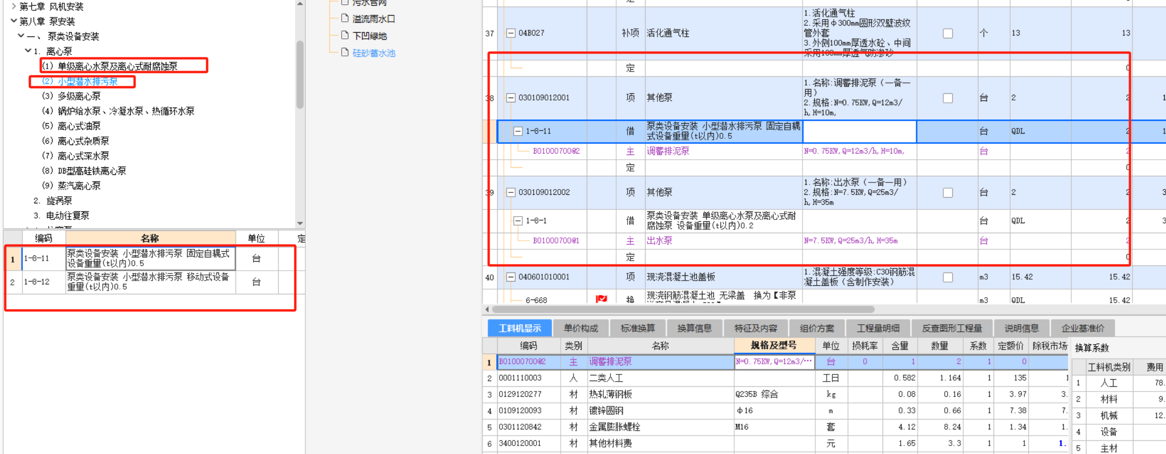1166x454 pixels.
Task: Collapse the 030109012002 item with its minus box
Action: pos(510,192)
